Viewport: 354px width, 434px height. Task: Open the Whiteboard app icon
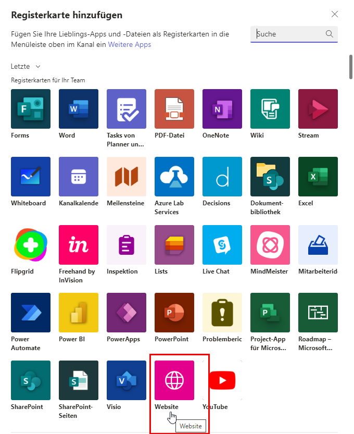pyautogui.click(x=31, y=177)
